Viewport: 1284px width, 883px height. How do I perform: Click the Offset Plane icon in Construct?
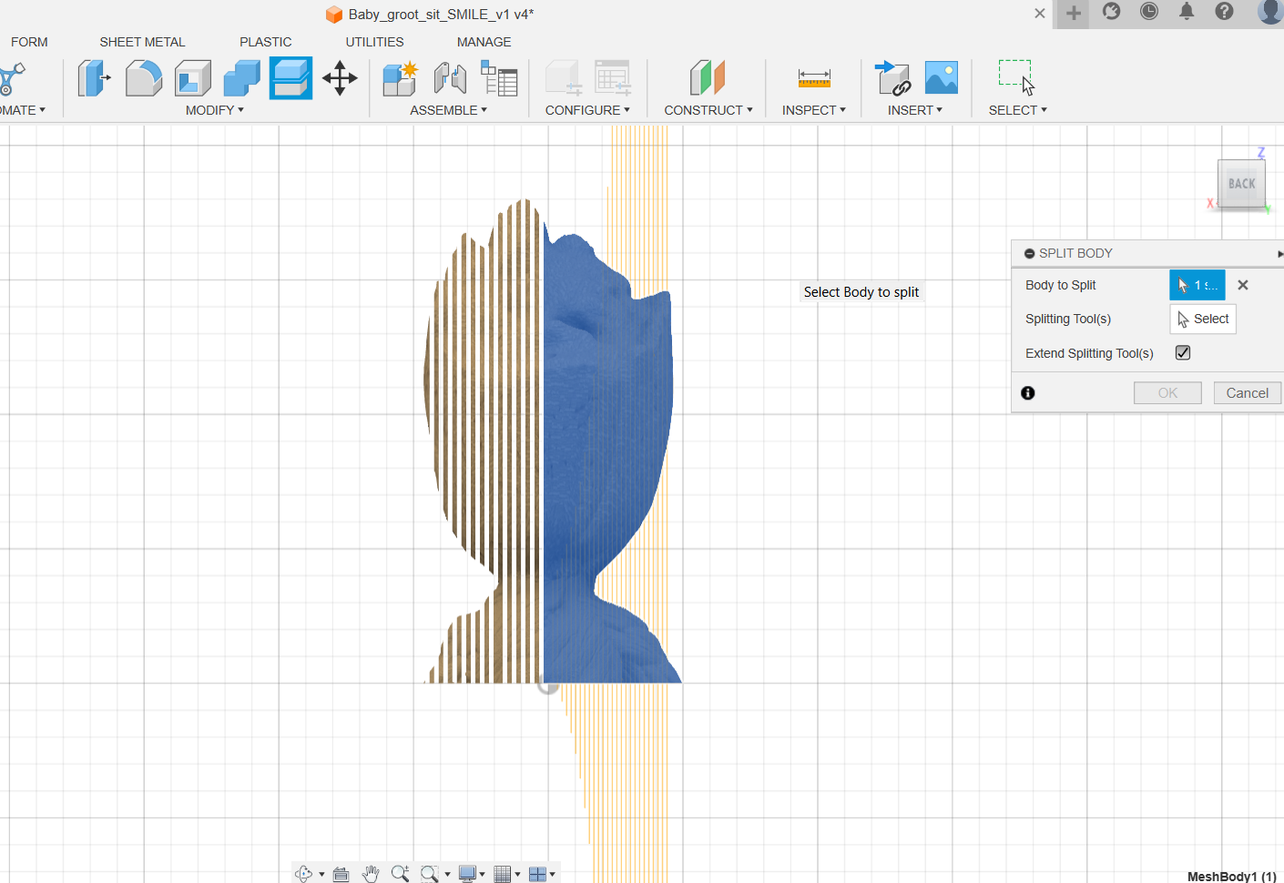pyautogui.click(x=708, y=78)
